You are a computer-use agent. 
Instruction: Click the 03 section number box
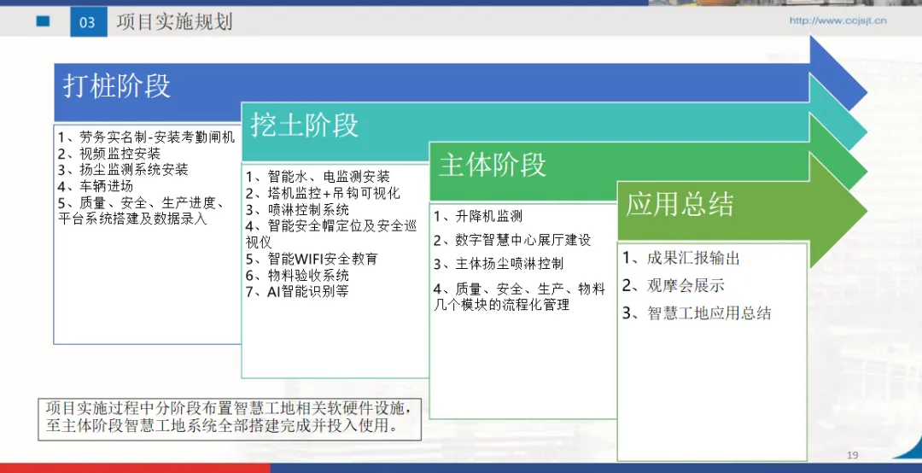click(x=89, y=22)
